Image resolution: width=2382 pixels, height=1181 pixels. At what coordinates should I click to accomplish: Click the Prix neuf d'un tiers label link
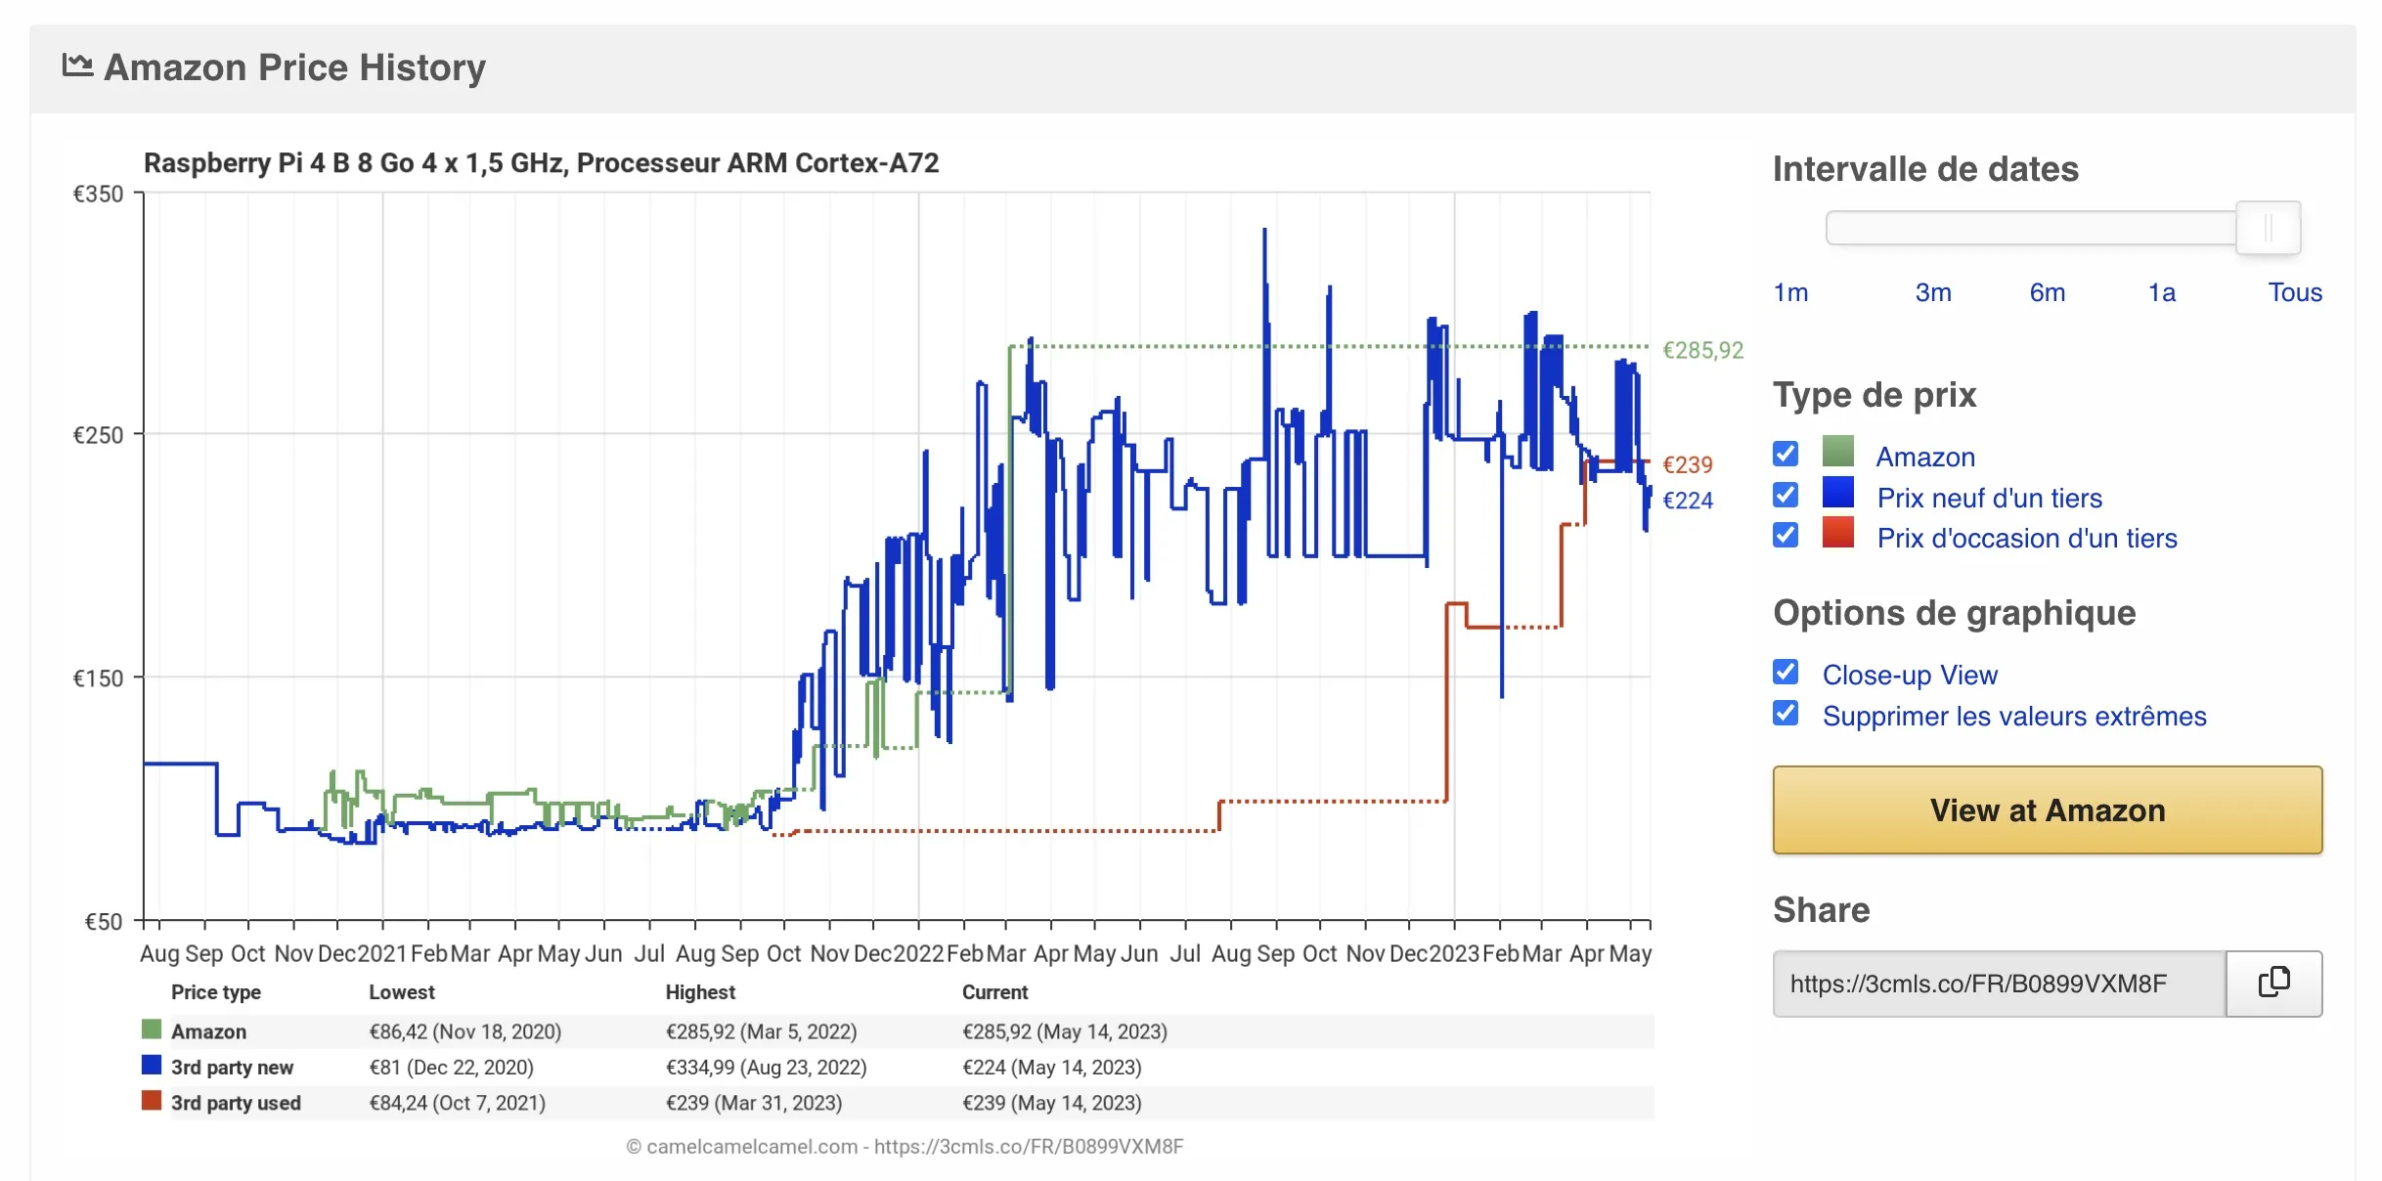point(1989,498)
